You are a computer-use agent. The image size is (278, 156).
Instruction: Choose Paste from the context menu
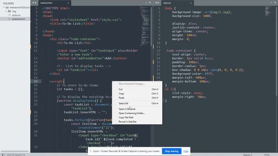[x=137, y=98]
